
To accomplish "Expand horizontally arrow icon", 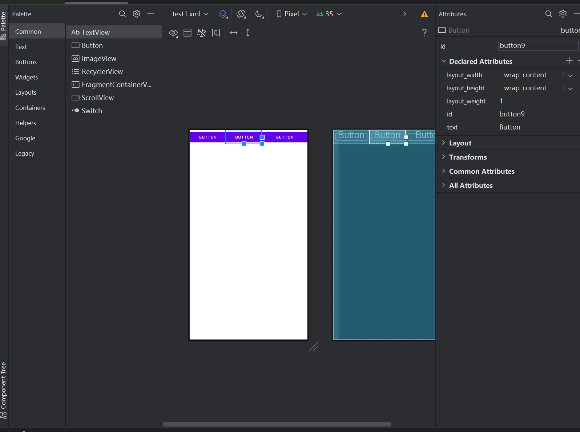I will coord(234,33).
